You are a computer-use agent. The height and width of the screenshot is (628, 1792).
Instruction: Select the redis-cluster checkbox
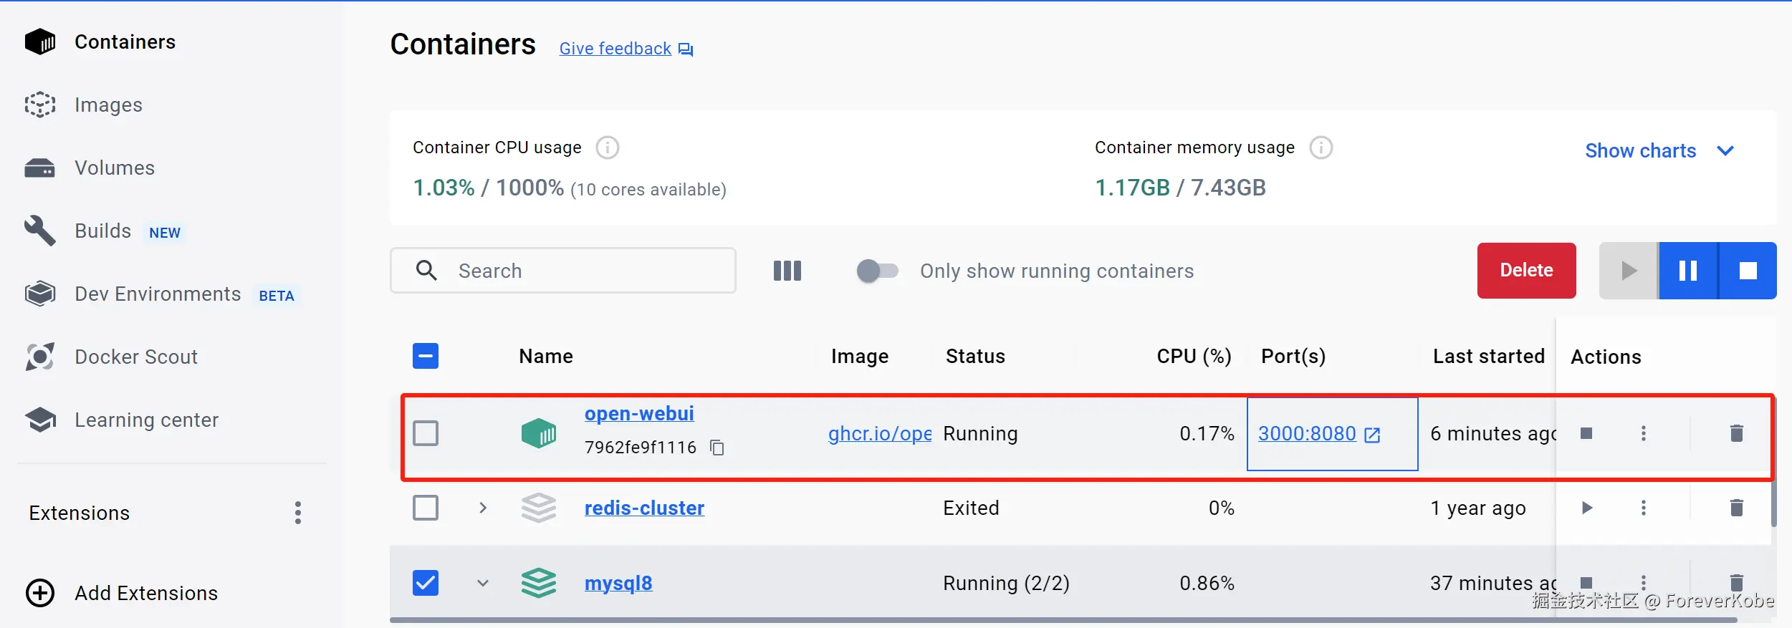[426, 508]
